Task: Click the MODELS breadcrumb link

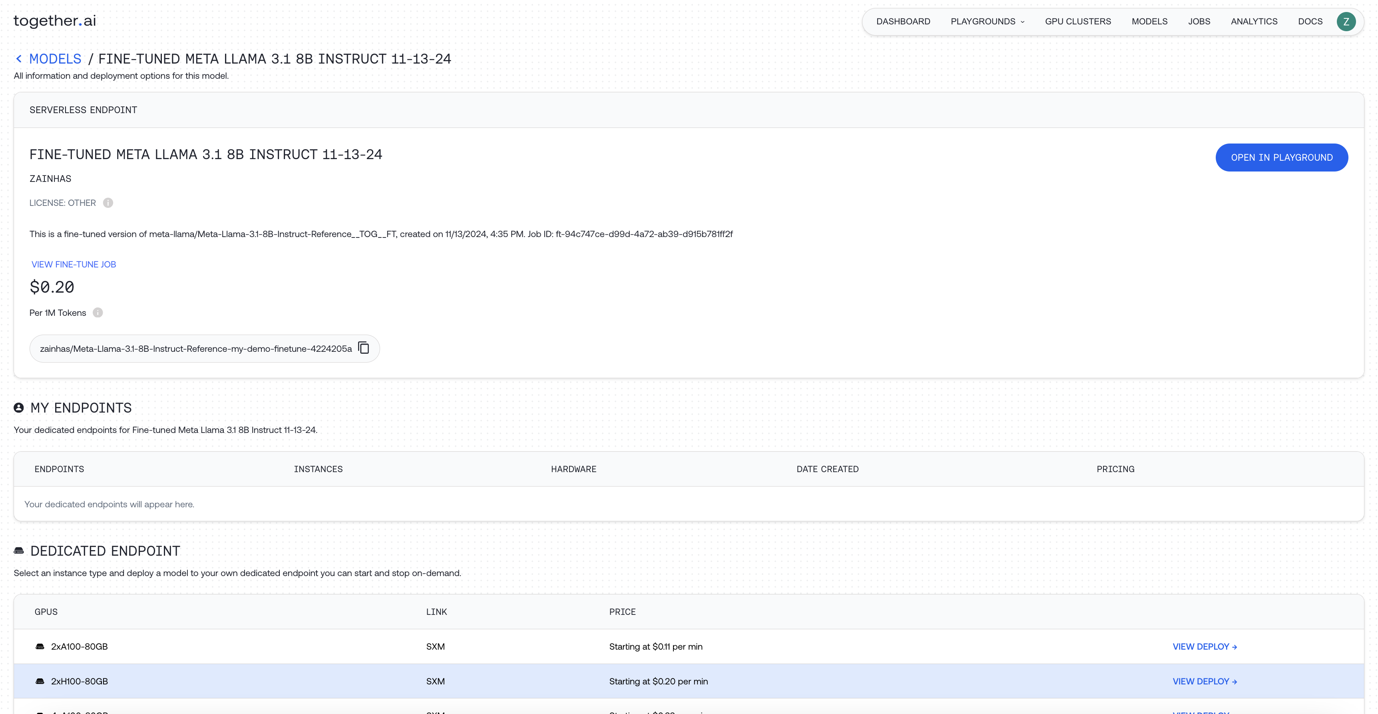Action: click(x=55, y=59)
